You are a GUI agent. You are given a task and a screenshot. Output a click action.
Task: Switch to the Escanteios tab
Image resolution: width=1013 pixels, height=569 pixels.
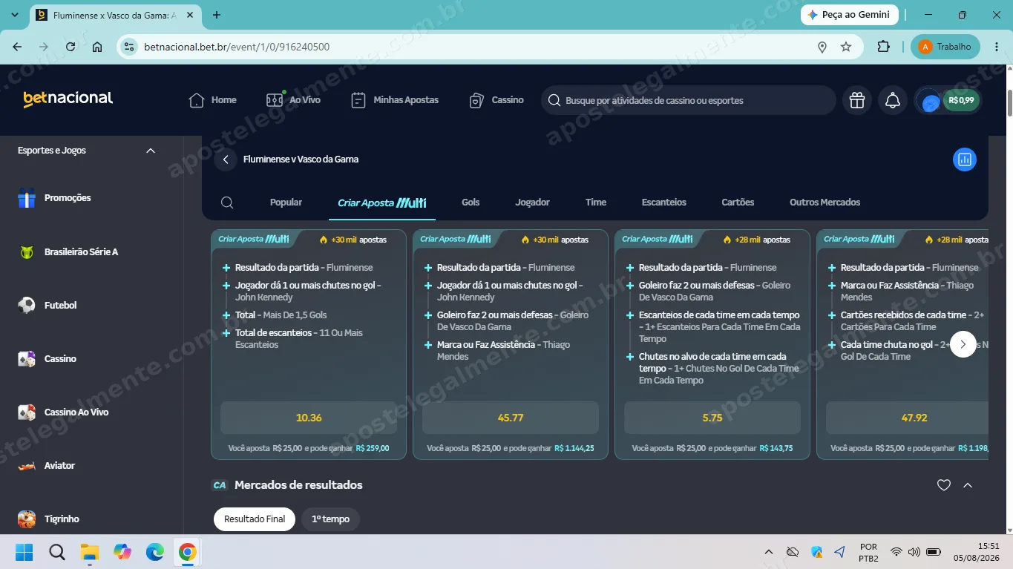click(x=664, y=203)
